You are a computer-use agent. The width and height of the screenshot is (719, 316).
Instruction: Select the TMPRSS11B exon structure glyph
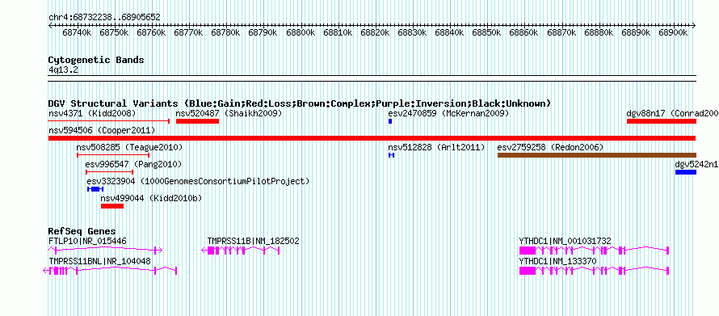pyautogui.click(x=241, y=251)
